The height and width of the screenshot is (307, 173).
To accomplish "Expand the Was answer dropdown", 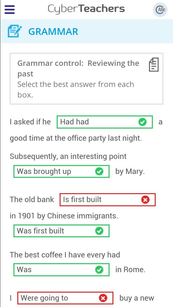I will point(62,270).
